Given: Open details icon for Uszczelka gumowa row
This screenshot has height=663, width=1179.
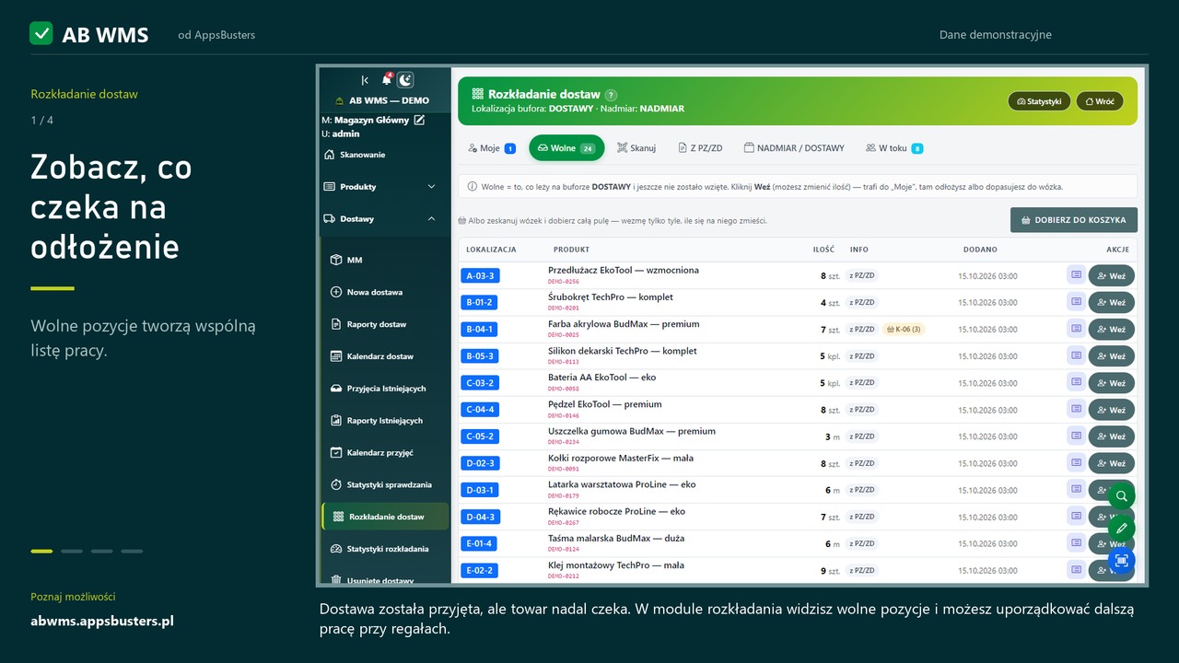Looking at the screenshot, I should coord(1076,436).
